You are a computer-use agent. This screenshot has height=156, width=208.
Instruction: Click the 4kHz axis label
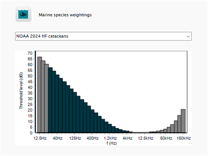pyautogui.click(x=127, y=138)
